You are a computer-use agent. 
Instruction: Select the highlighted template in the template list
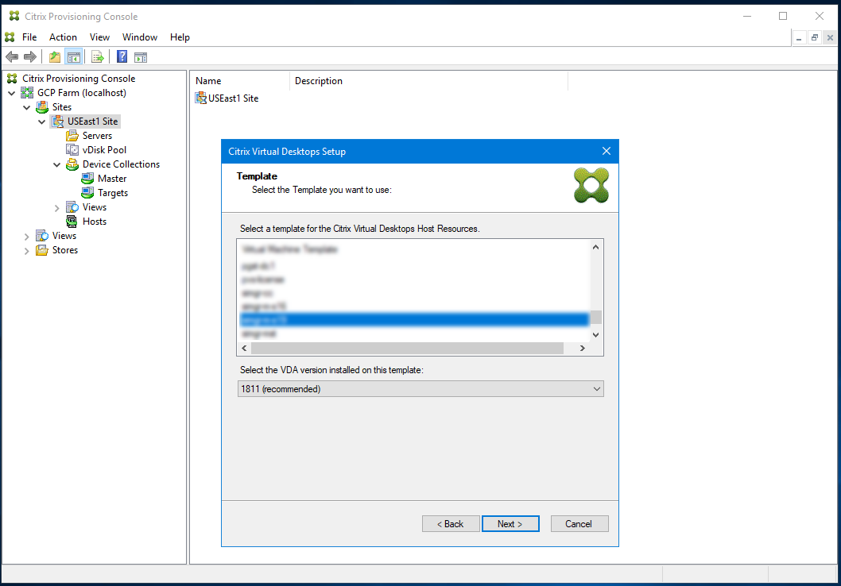click(x=413, y=318)
